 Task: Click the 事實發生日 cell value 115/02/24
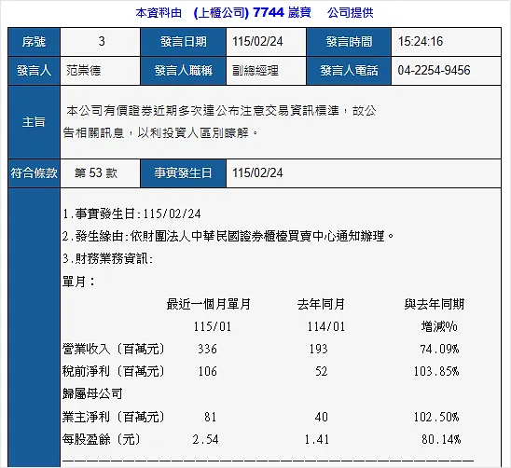(x=257, y=172)
